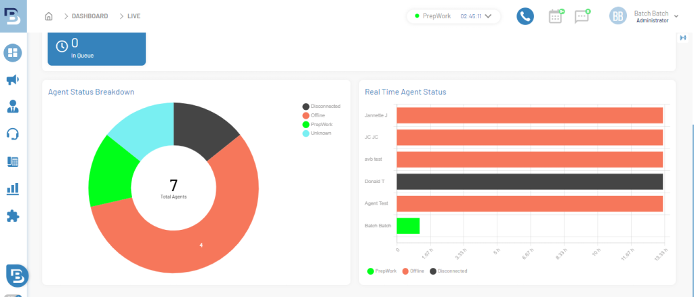Screen dimensions: 694x297
Task: Go to home via house icon
Action: [x=49, y=16]
